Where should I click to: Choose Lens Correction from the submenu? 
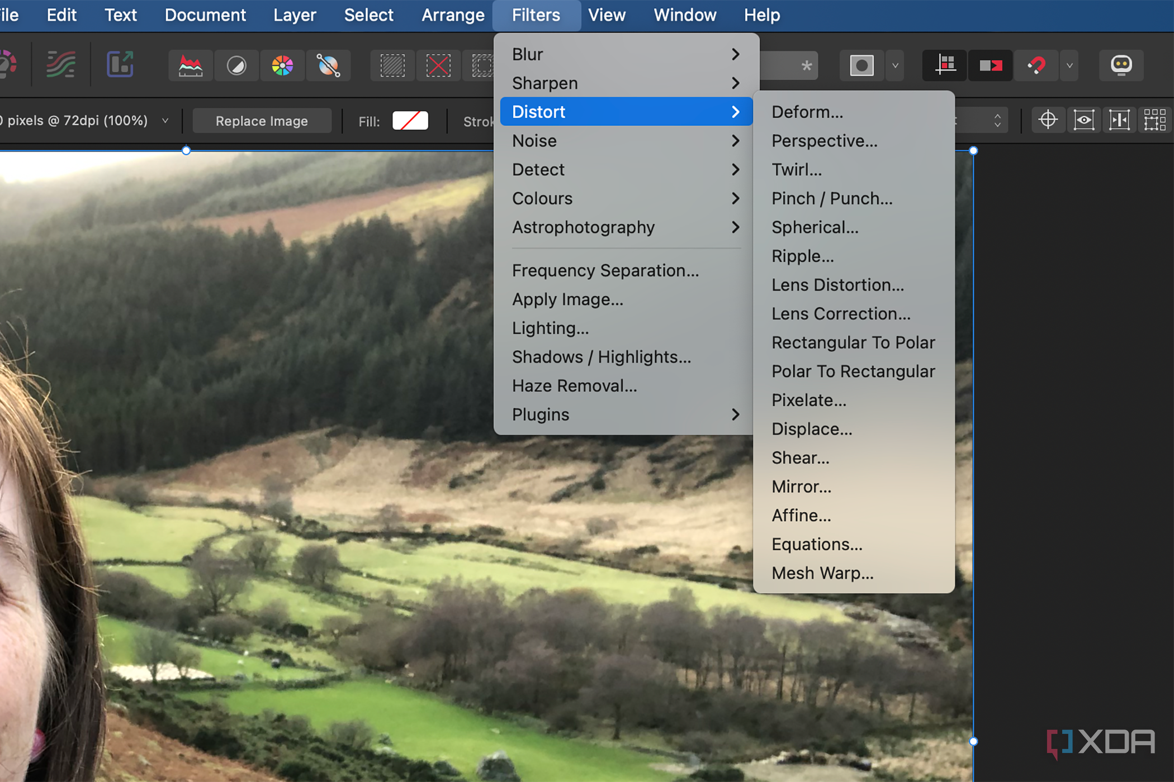(841, 313)
